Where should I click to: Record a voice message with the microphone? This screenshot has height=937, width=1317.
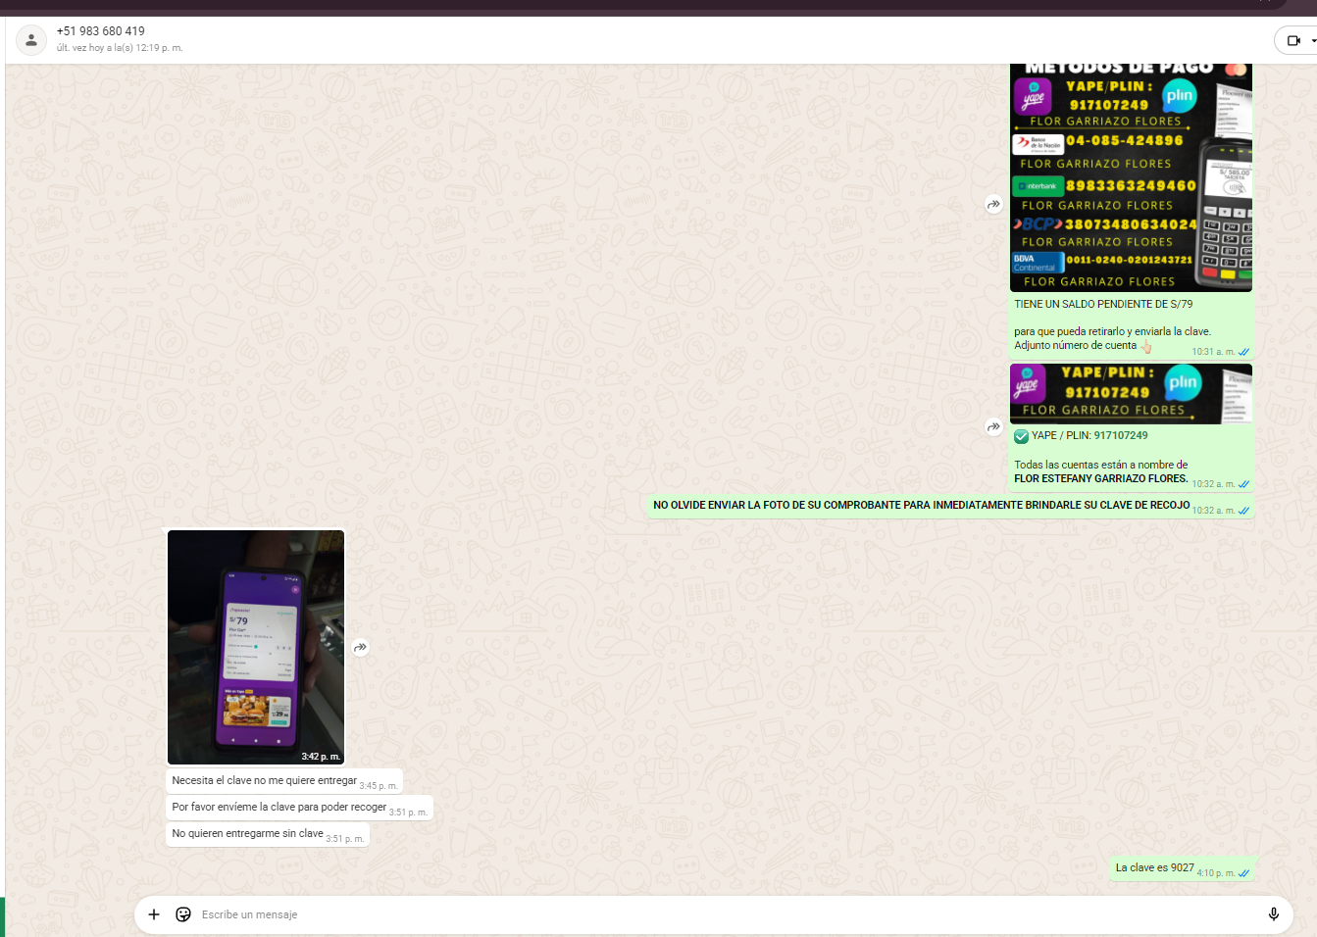pyautogui.click(x=1273, y=914)
